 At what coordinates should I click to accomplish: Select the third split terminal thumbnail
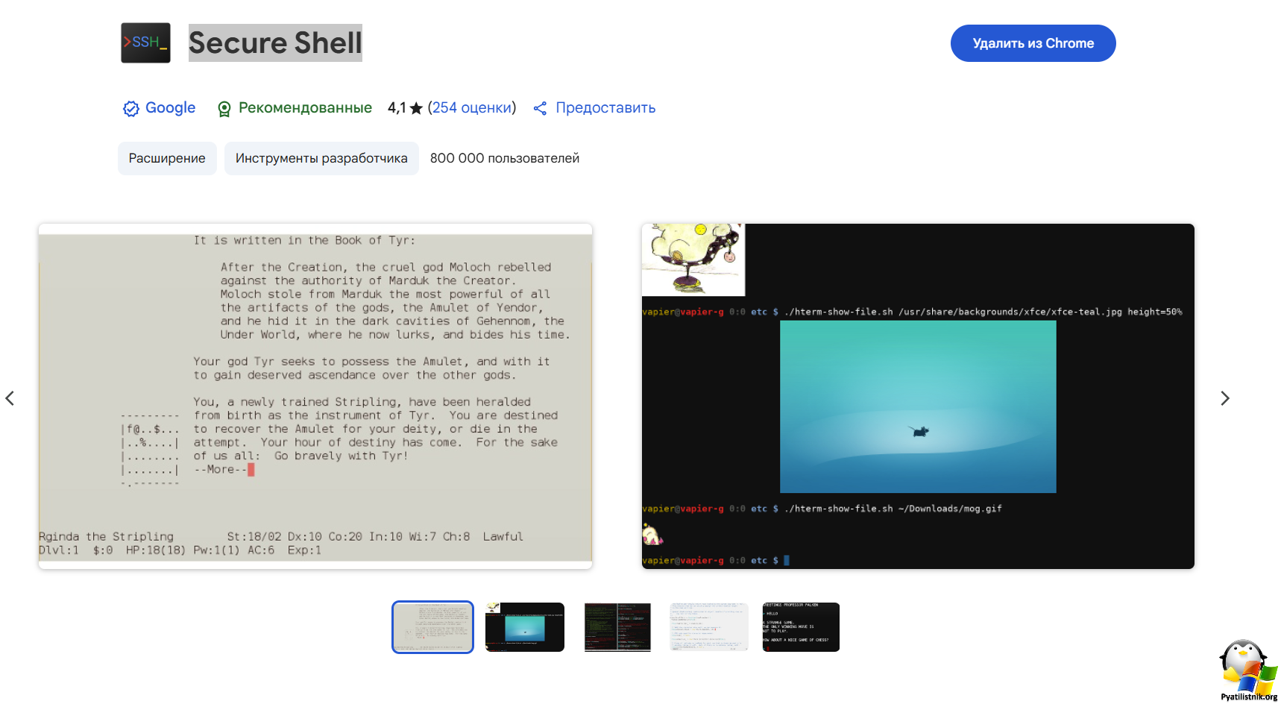(x=617, y=627)
